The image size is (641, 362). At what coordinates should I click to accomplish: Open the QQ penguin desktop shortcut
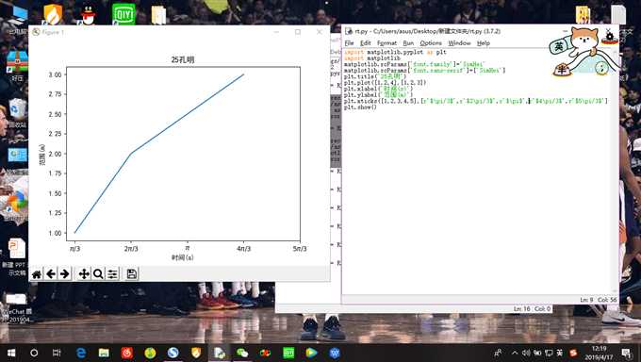pyautogui.click(x=89, y=15)
